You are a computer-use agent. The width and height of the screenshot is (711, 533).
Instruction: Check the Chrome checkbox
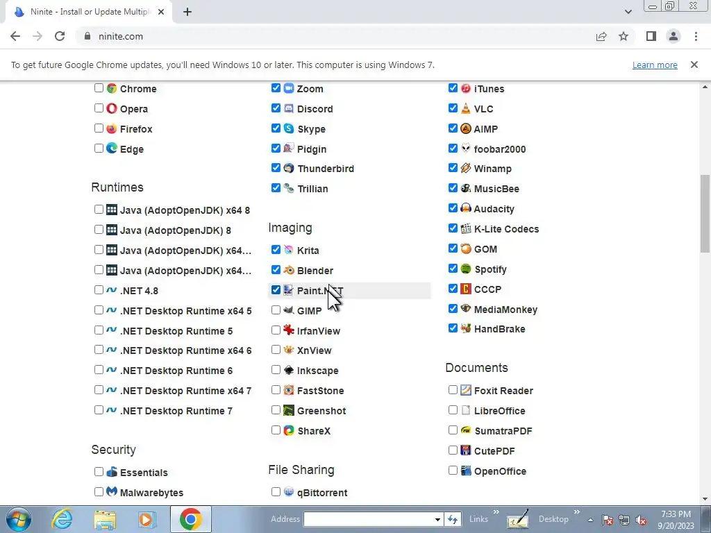click(99, 88)
